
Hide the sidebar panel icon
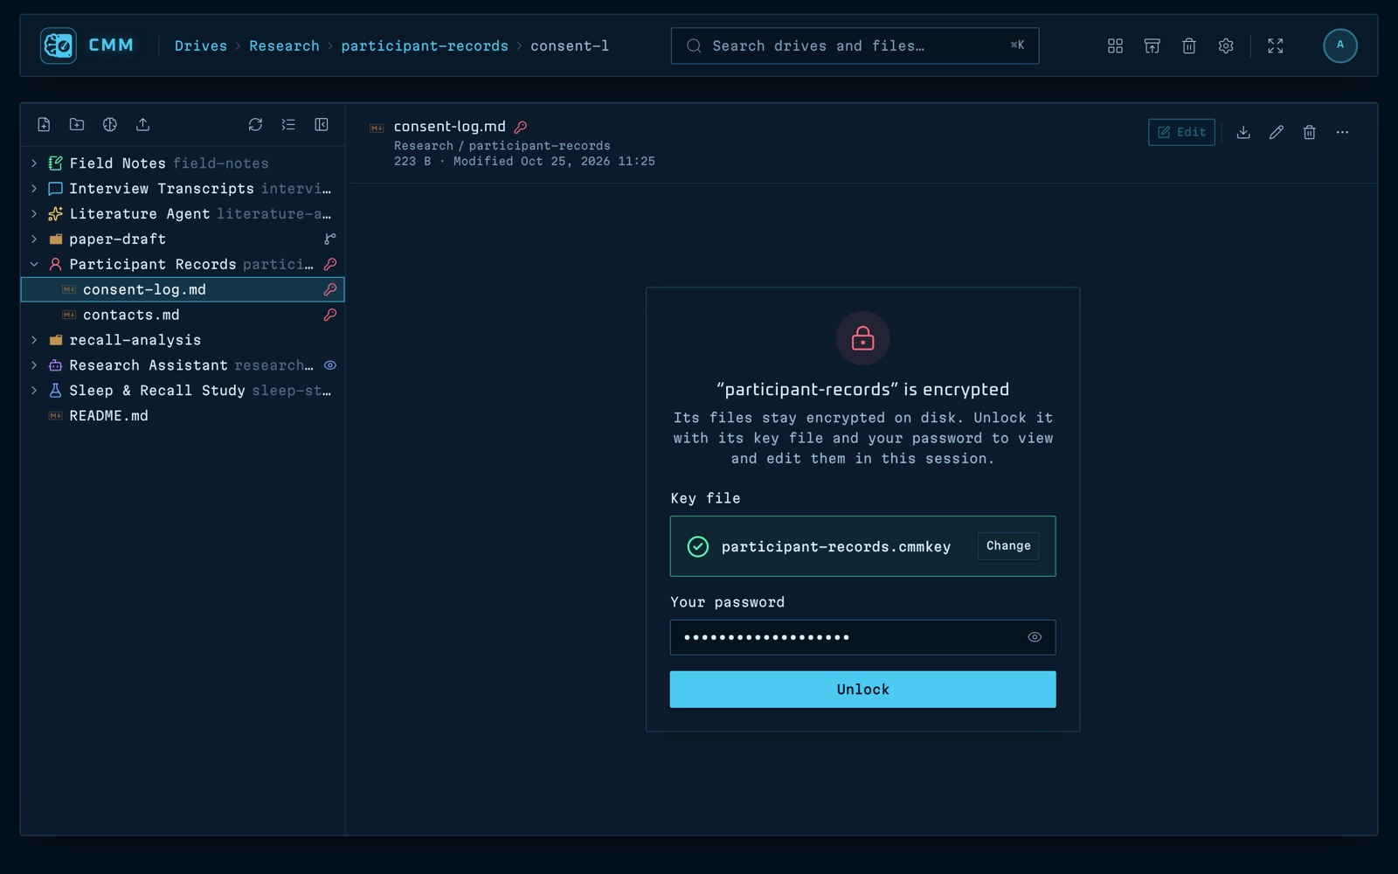click(322, 125)
